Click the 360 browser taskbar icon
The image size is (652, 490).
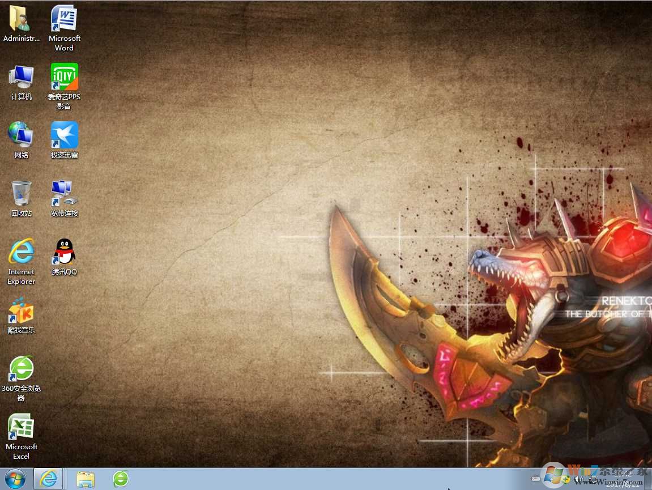pyautogui.click(x=121, y=479)
